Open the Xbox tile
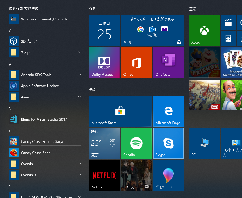This screenshot has width=242, height=198. (204, 31)
